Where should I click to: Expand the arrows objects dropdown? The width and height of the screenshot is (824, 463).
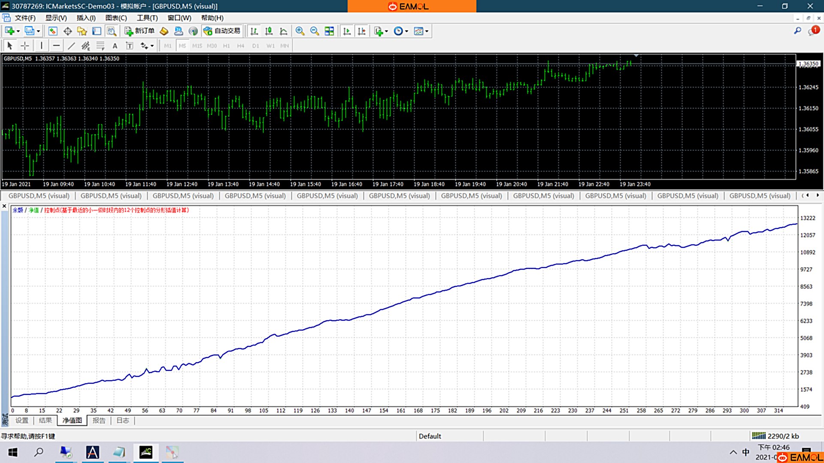pyautogui.click(x=152, y=46)
